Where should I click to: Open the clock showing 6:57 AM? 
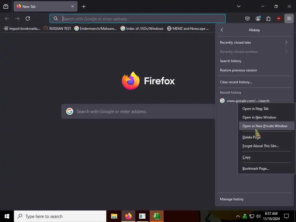coord(271,216)
